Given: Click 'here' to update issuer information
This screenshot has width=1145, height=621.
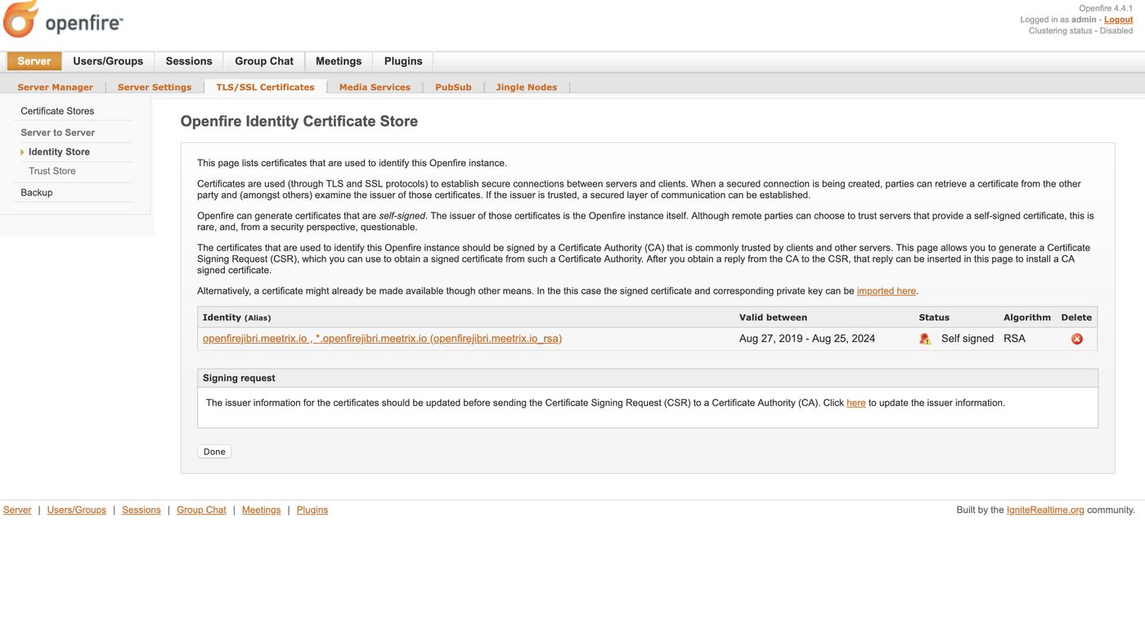Looking at the screenshot, I should (856, 403).
